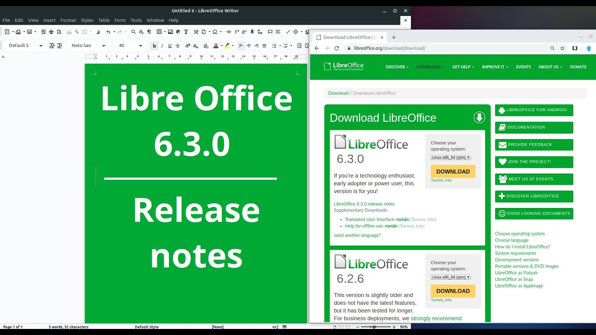596x335 pixels.
Task: Click the Save document icon in Writer
Action: pyautogui.click(x=29, y=32)
